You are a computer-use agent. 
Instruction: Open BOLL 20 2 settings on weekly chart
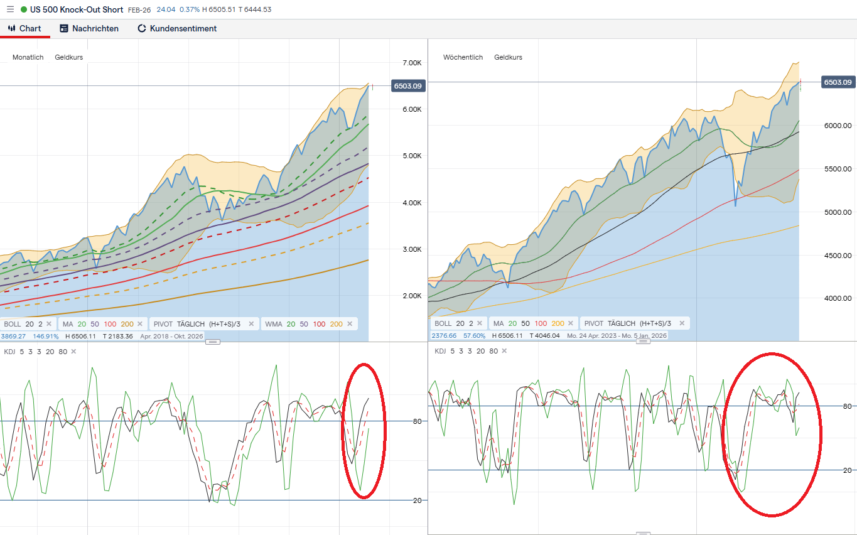(453, 323)
